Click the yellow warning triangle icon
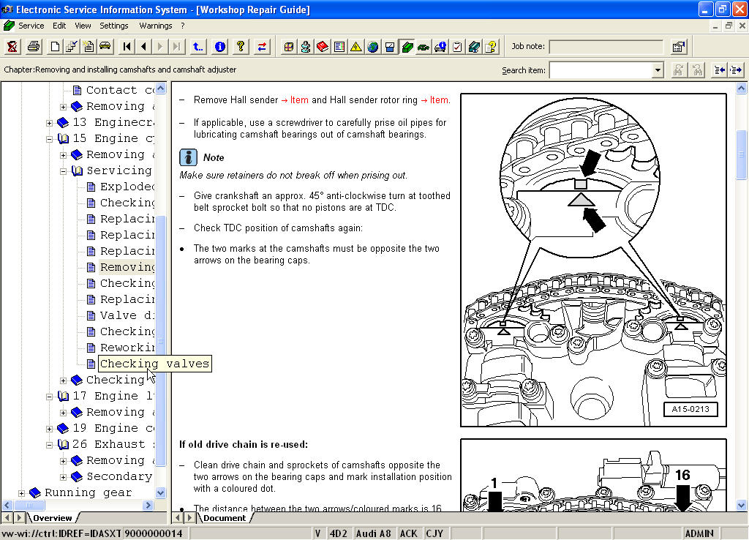749x540 pixels. (x=355, y=47)
